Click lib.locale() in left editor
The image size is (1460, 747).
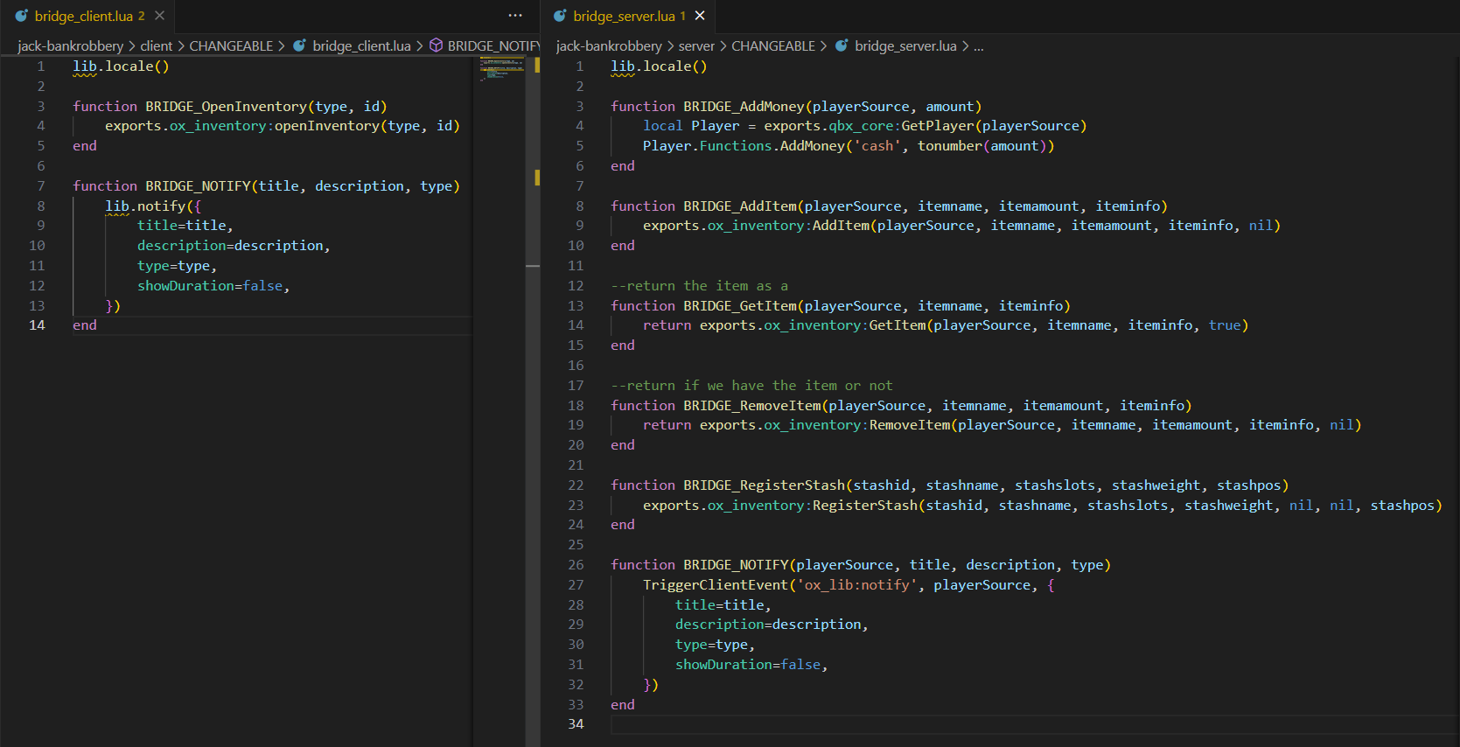coord(121,66)
